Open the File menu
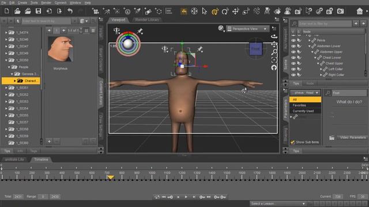 pyautogui.click(x=4, y=3)
